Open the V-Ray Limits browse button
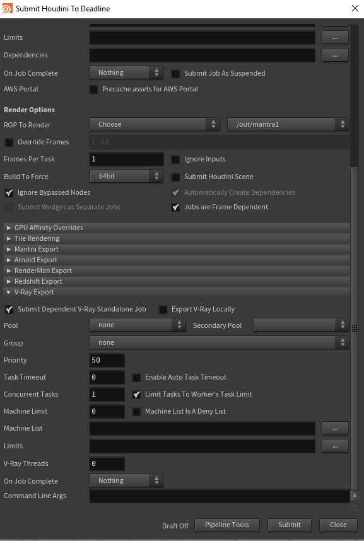Screen dimensions: 364x541 [335, 446]
